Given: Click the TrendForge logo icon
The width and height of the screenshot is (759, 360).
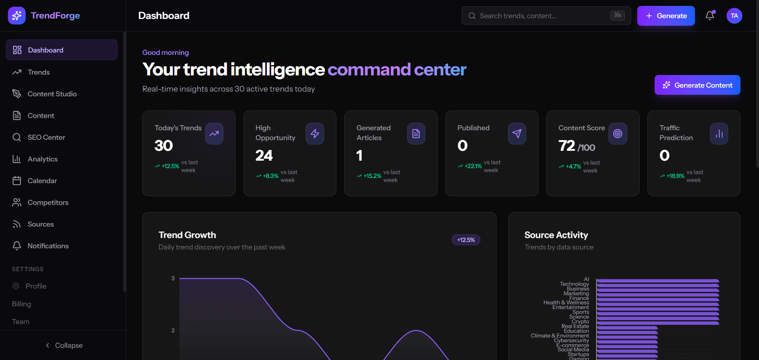Looking at the screenshot, I should pos(17,15).
